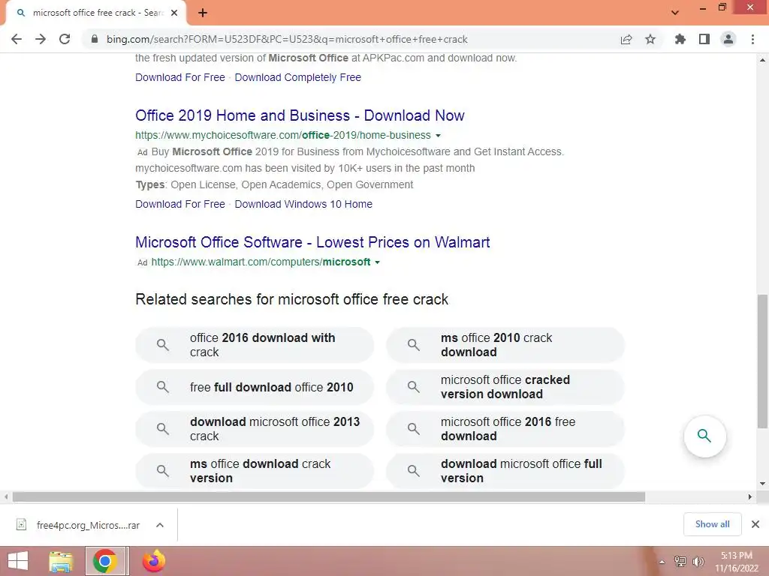769x576 pixels.
Task: Click Download Completely Free link
Action: (297, 77)
